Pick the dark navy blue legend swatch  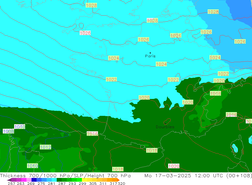(34, 180)
